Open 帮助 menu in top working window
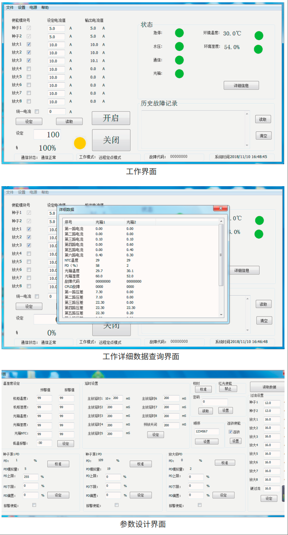288x535 pixels. pos(45,8)
